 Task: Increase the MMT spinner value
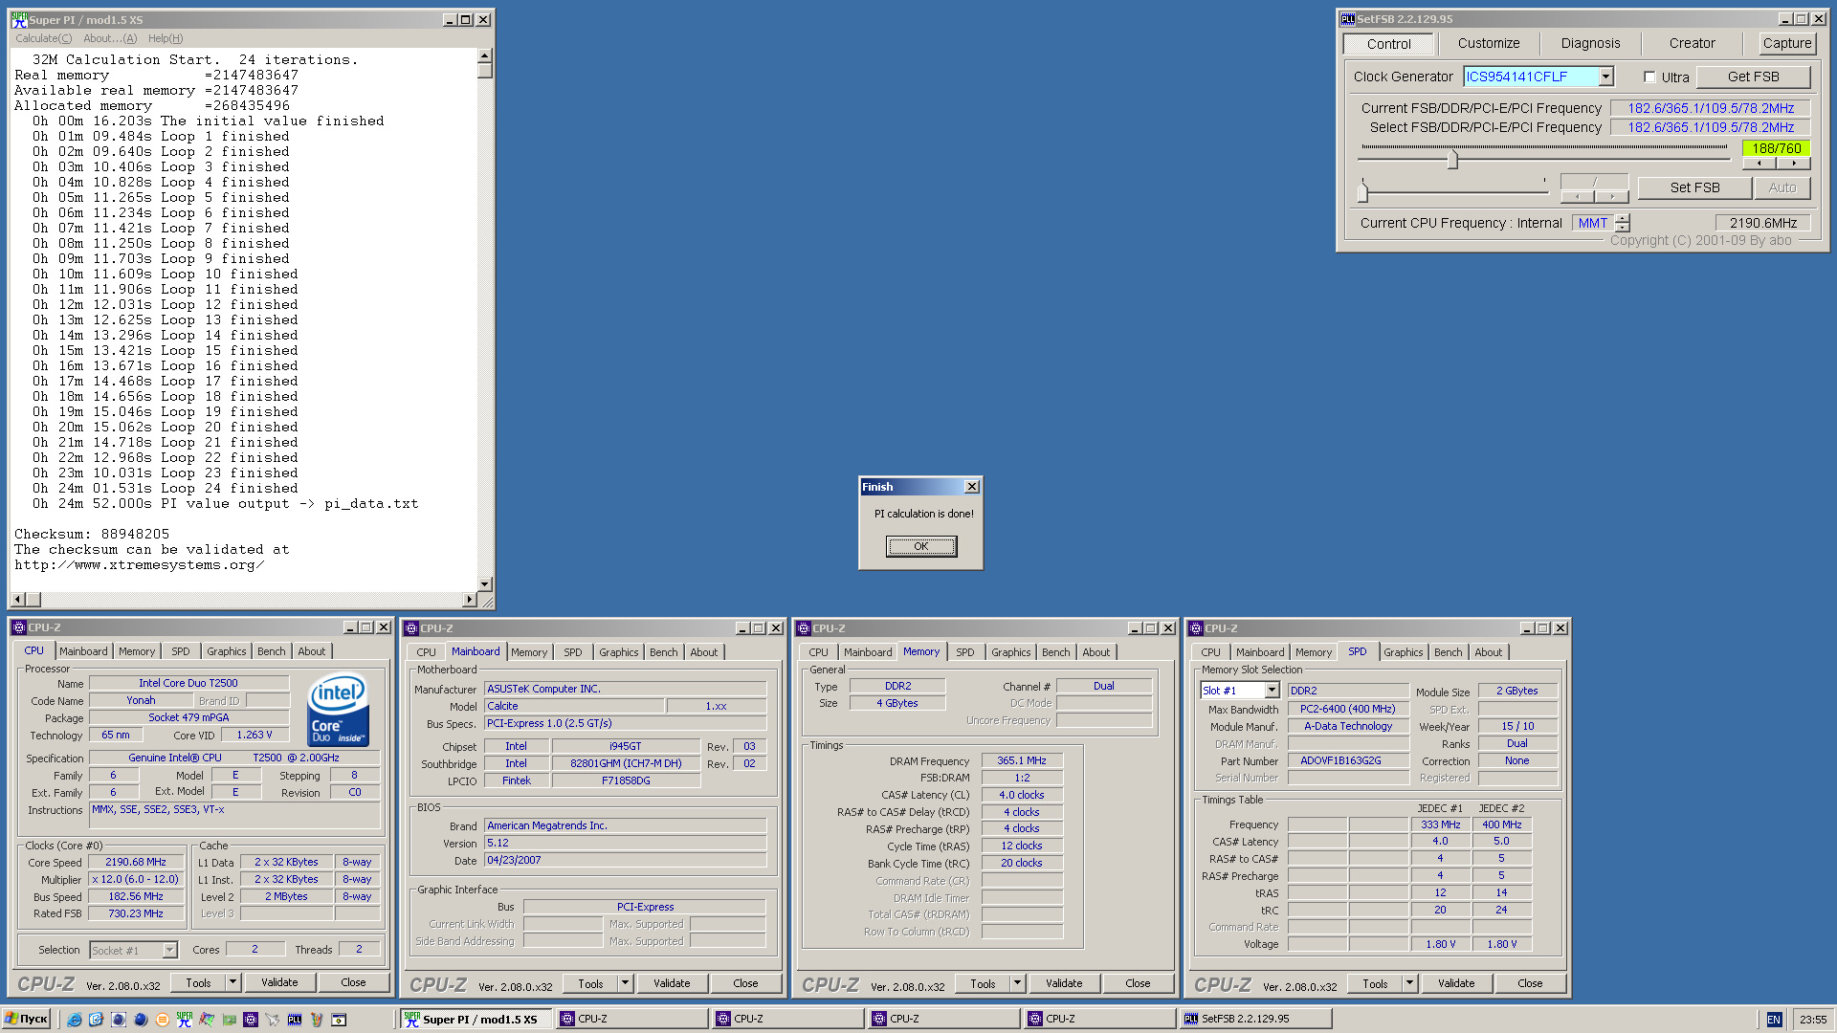1623,218
